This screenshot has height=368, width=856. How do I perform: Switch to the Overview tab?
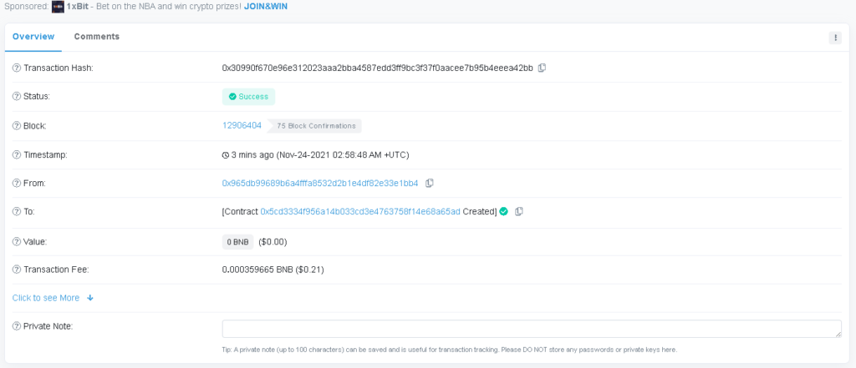pyautogui.click(x=33, y=37)
